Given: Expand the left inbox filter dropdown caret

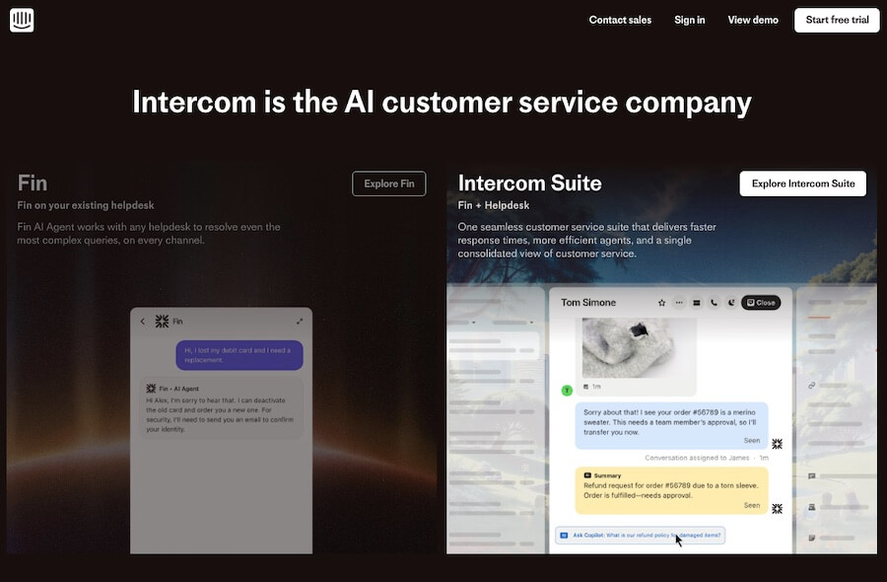Looking at the screenshot, I should pyautogui.click(x=472, y=322).
